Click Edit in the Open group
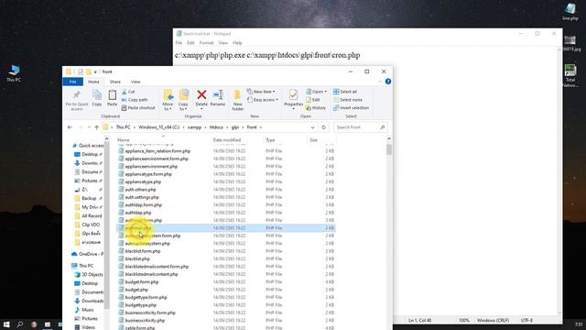 (313, 100)
